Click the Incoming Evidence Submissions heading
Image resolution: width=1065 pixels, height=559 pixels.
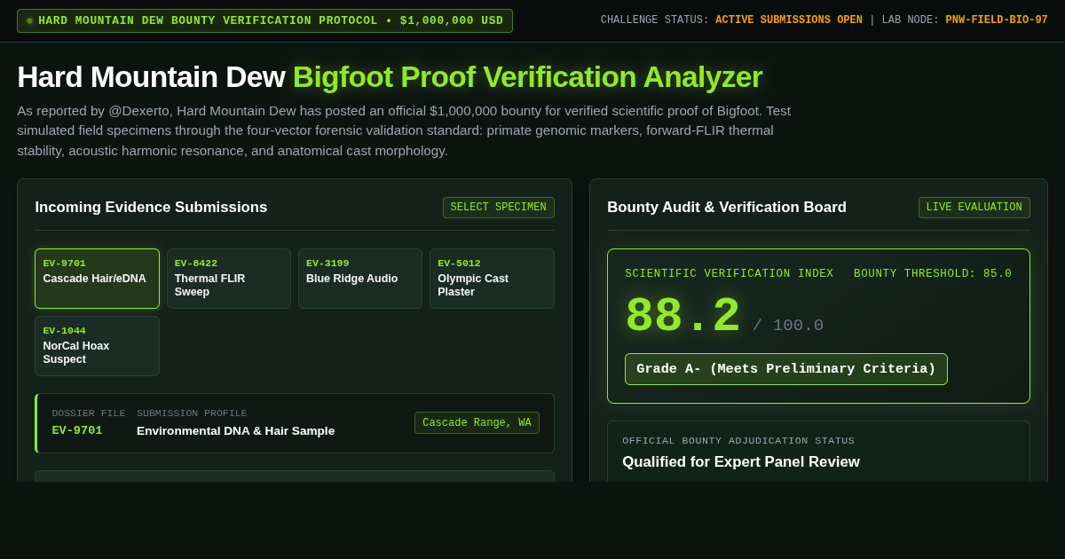[151, 208]
